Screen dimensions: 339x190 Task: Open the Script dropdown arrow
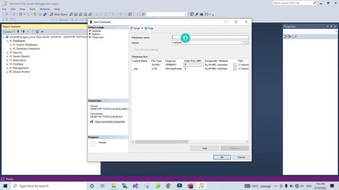142,28
